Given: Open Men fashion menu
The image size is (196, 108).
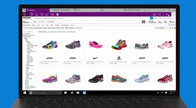Looking at the screenshot, I should [38, 25].
